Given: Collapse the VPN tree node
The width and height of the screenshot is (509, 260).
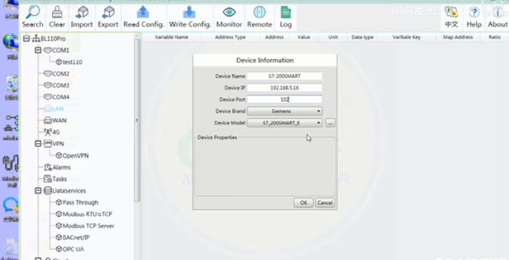Looking at the screenshot, I should [x=39, y=143].
